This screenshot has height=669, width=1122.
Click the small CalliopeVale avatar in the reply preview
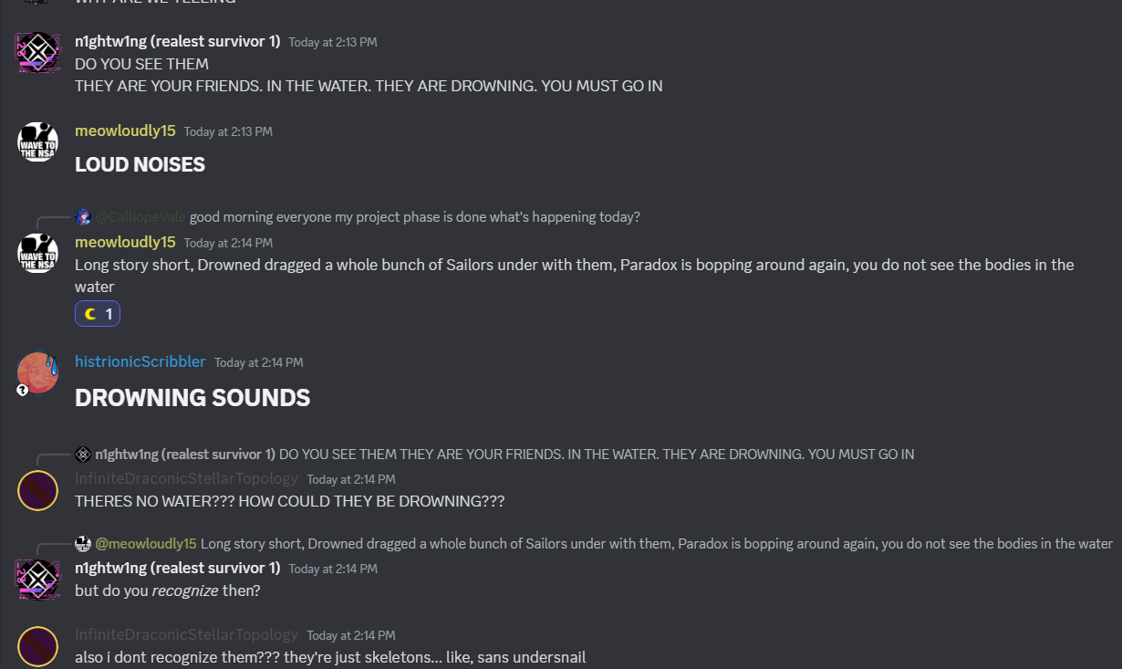[x=83, y=217]
